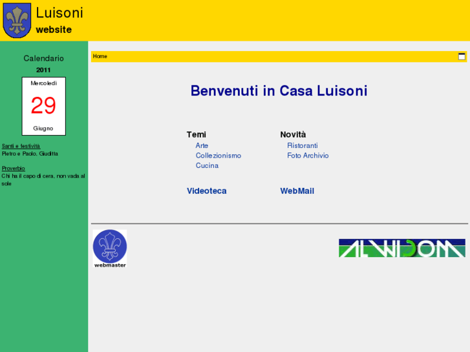Go to the Cucina section
This screenshot has width=470, height=352.
pyautogui.click(x=207, y=165)
